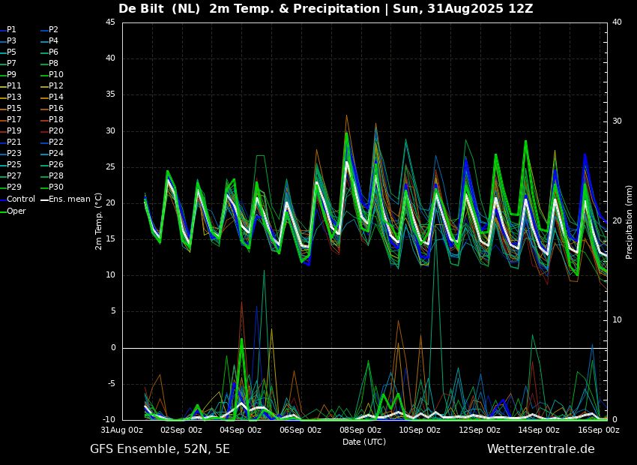Click the P1 legend entry
This screenshot has height=465, width=637.
click(x=8, y=30)
